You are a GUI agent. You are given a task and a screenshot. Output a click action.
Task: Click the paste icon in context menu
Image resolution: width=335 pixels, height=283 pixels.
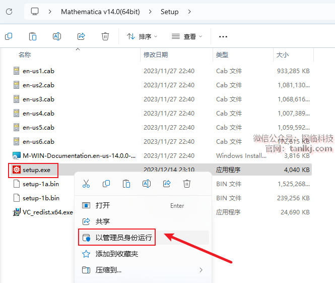coord(126,184)
